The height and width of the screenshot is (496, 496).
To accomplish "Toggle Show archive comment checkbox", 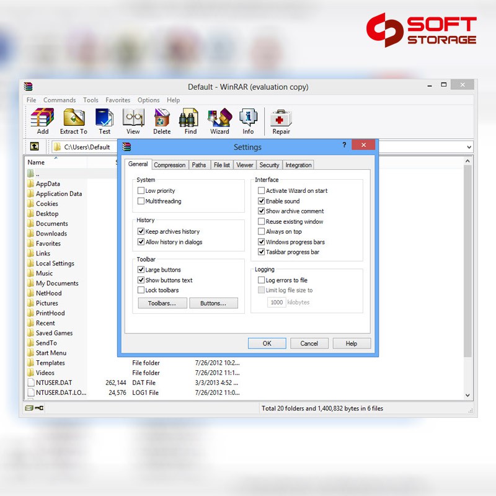I will click(261, 211).
